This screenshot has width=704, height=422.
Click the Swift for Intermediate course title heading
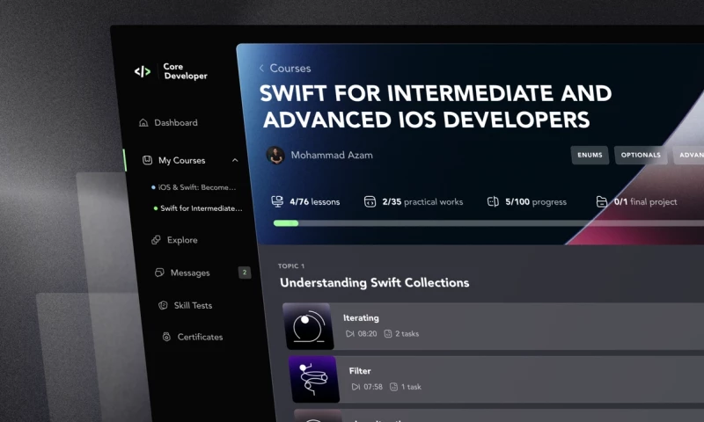tap(436, 106)
